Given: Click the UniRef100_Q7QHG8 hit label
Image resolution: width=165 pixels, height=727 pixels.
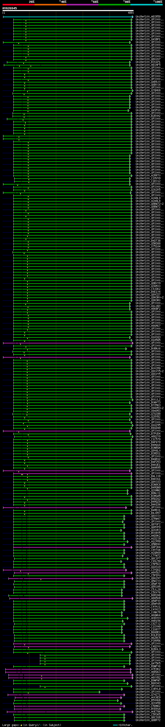Looking at the screenshot, I should point(148,90).
